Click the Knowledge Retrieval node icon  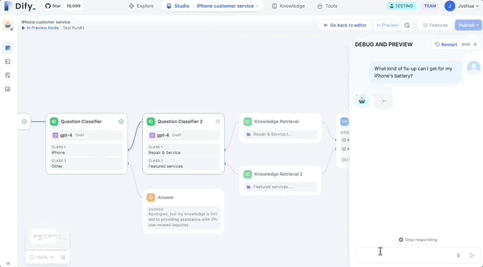pyautogui.click(x=247, y=121)
